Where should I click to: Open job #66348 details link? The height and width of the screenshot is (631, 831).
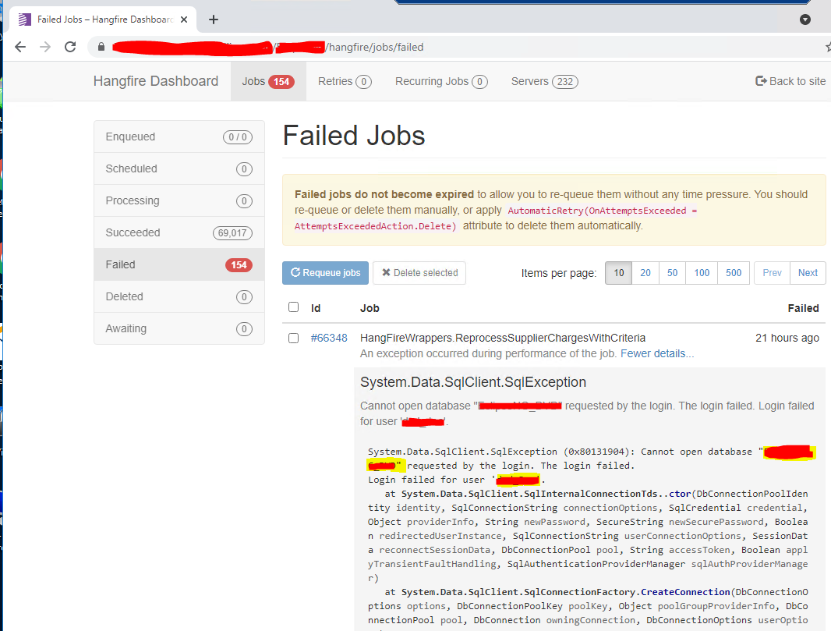[329, 338]
